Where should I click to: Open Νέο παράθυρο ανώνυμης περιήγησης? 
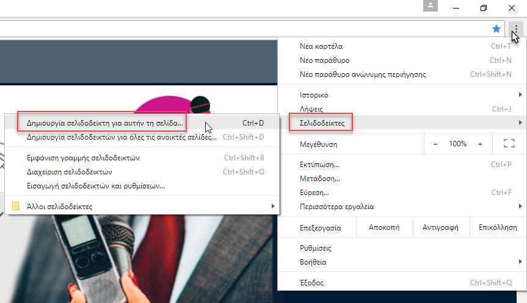tap(402, 74)
